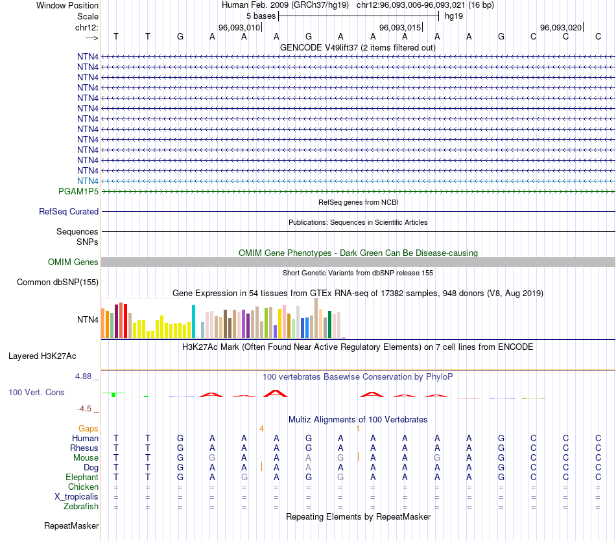Click the Scale label in ruler

point(88,16)
